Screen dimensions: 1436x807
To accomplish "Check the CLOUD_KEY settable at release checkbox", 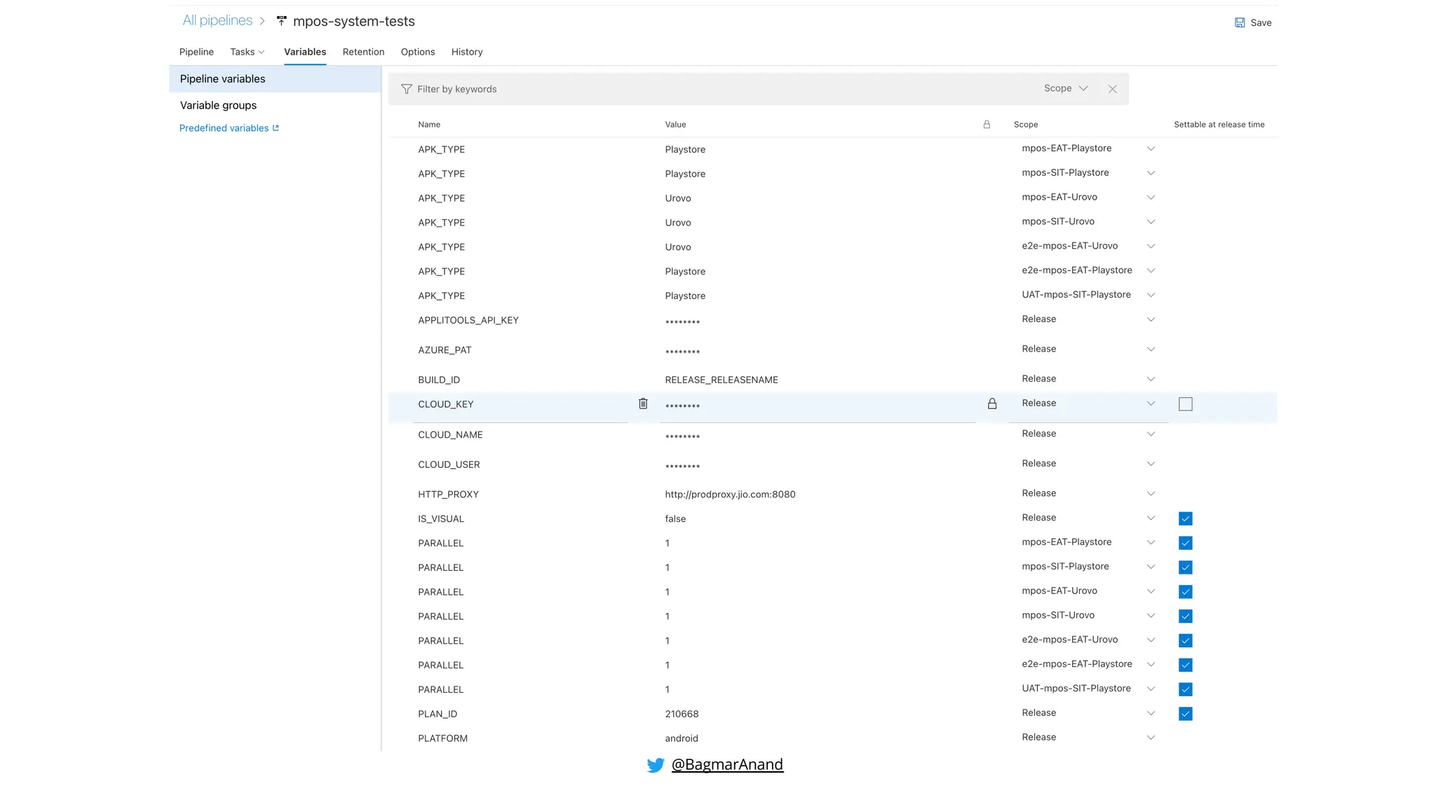I will pos(1186,404).
